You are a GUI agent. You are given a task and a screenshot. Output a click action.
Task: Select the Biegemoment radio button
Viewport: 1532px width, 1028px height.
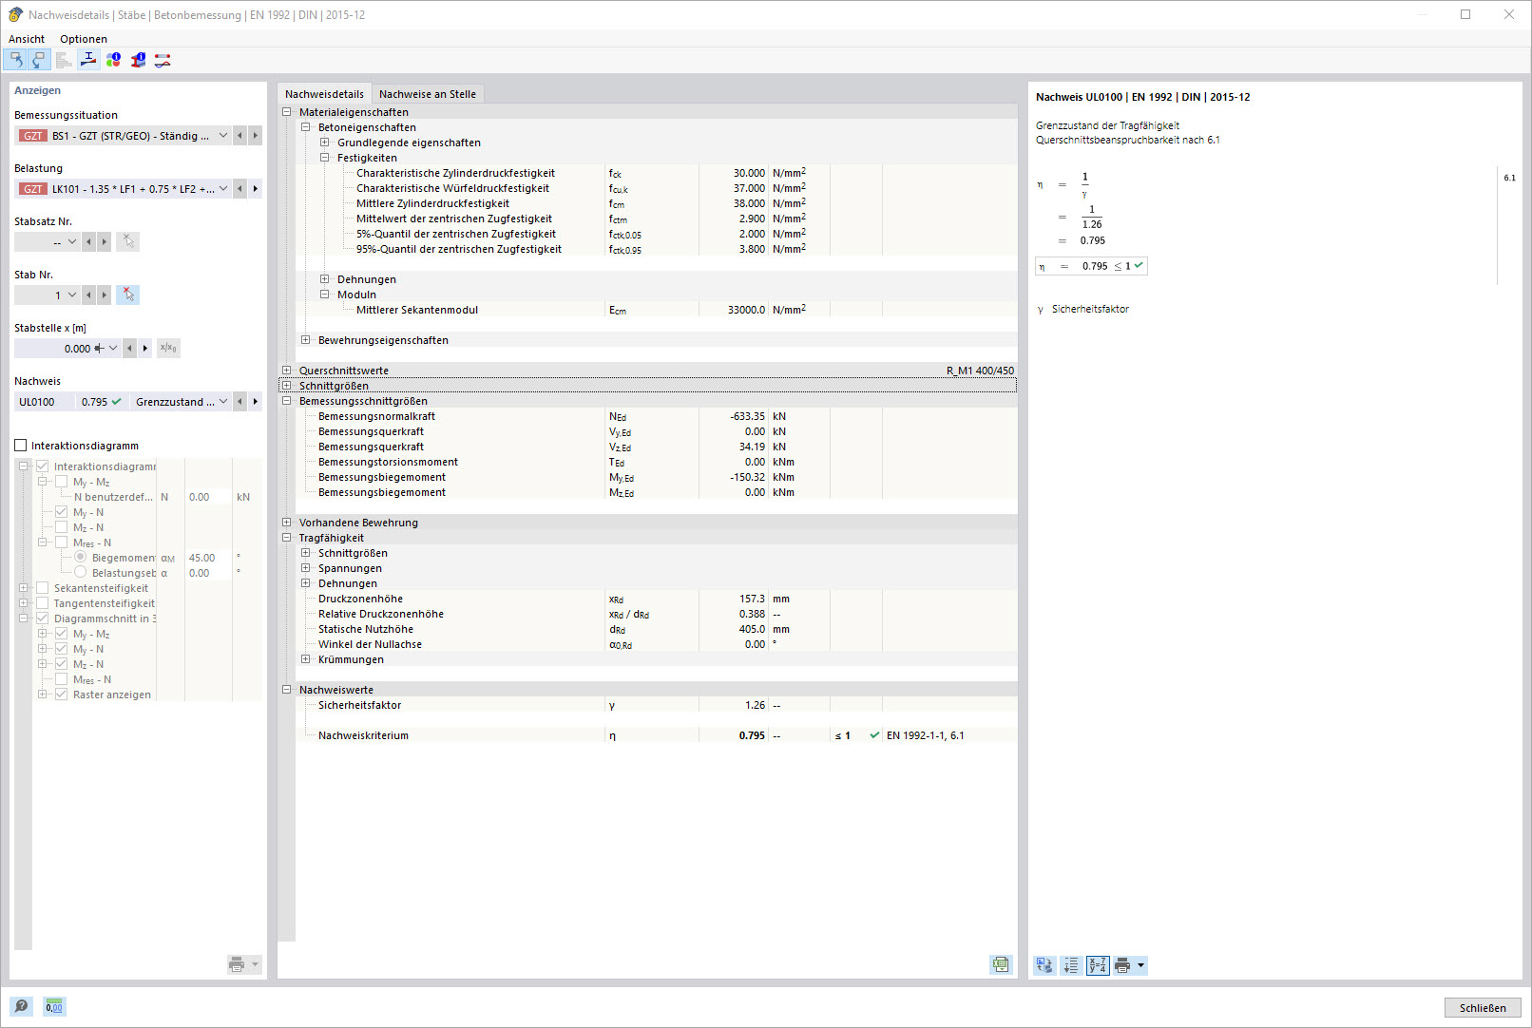pos(81,558)
